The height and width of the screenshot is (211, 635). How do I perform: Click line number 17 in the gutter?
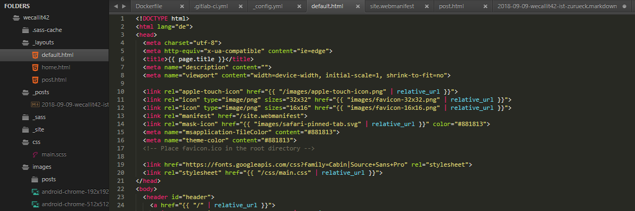[x=121, y=148]
